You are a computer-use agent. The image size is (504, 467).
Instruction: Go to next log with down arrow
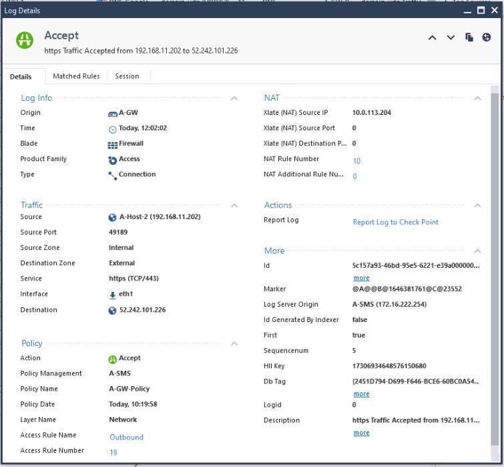(x=451, y=37)
